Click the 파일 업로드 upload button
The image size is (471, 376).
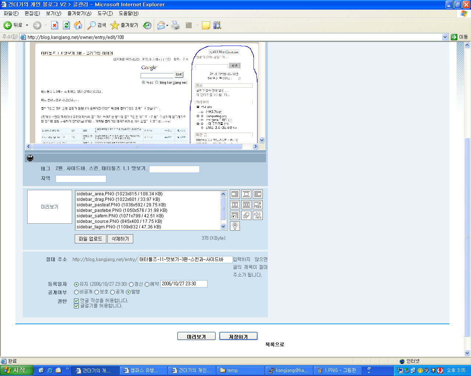click(x=90, y=239)
